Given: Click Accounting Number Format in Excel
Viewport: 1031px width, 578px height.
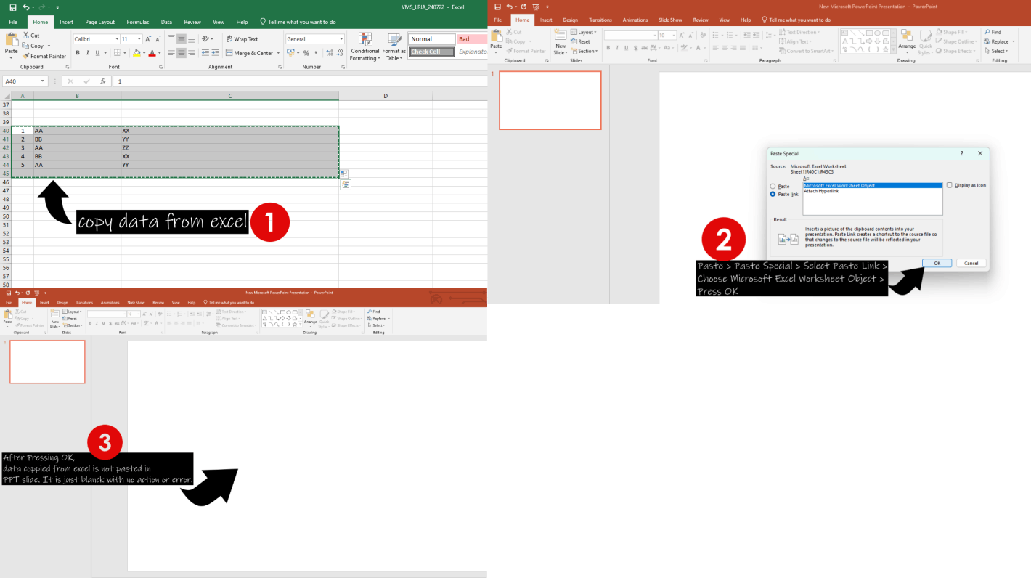Looking at the screenshot, I should pos(291,53).
